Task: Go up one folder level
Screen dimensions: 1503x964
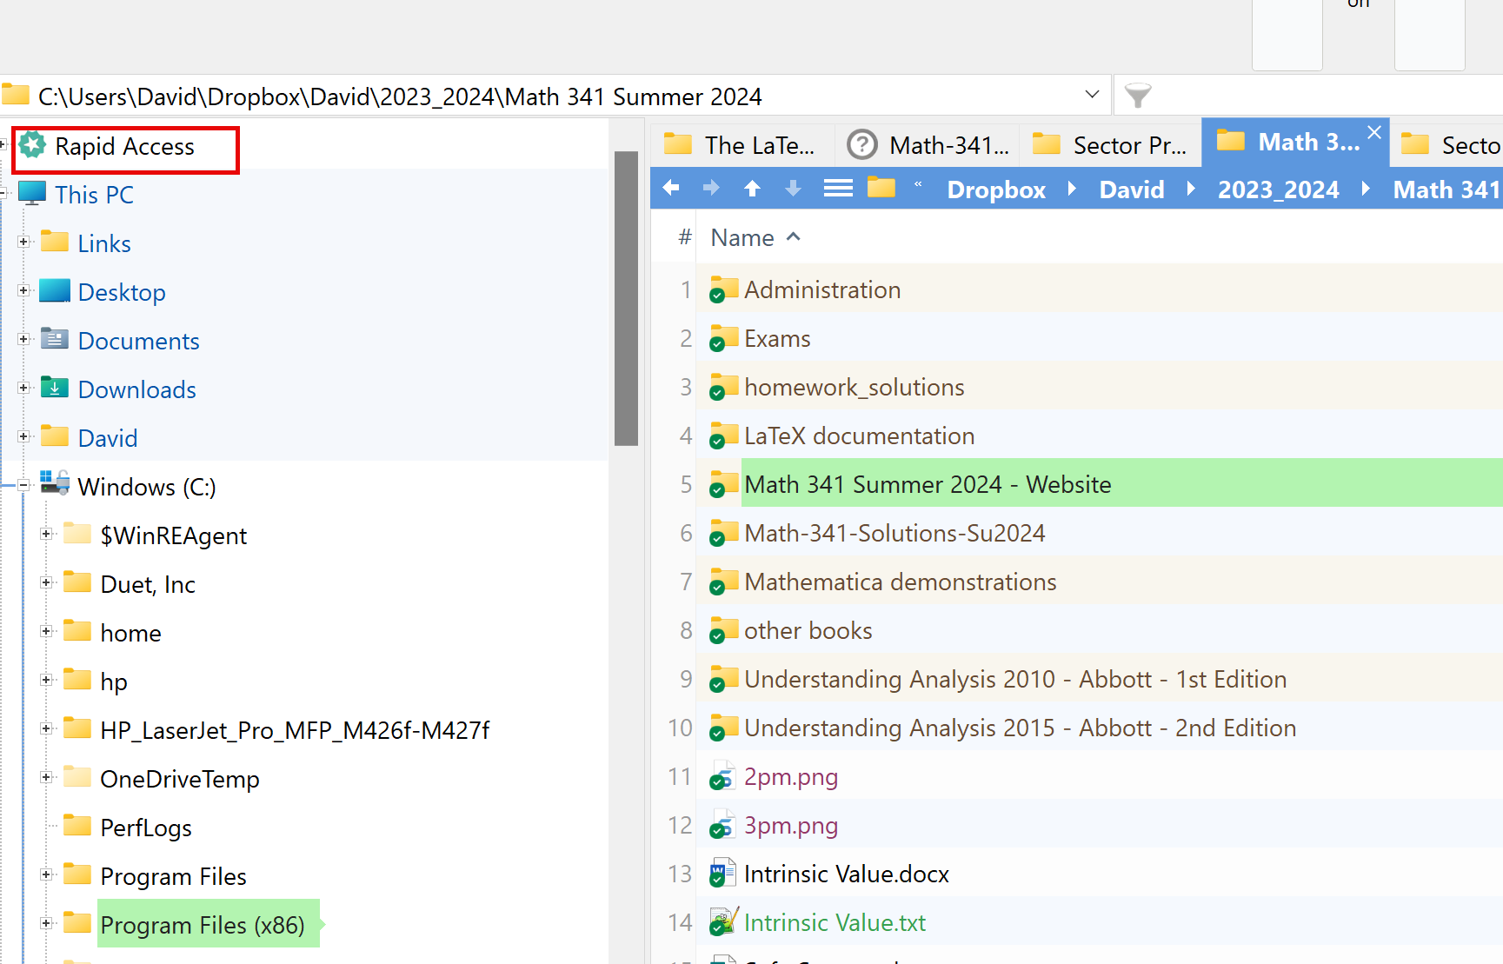Action: click(x=752, y=189)
